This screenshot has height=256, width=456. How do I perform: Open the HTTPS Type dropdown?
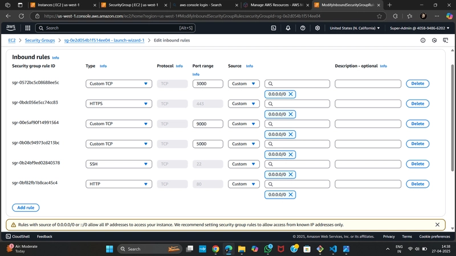tap(119, 104)
